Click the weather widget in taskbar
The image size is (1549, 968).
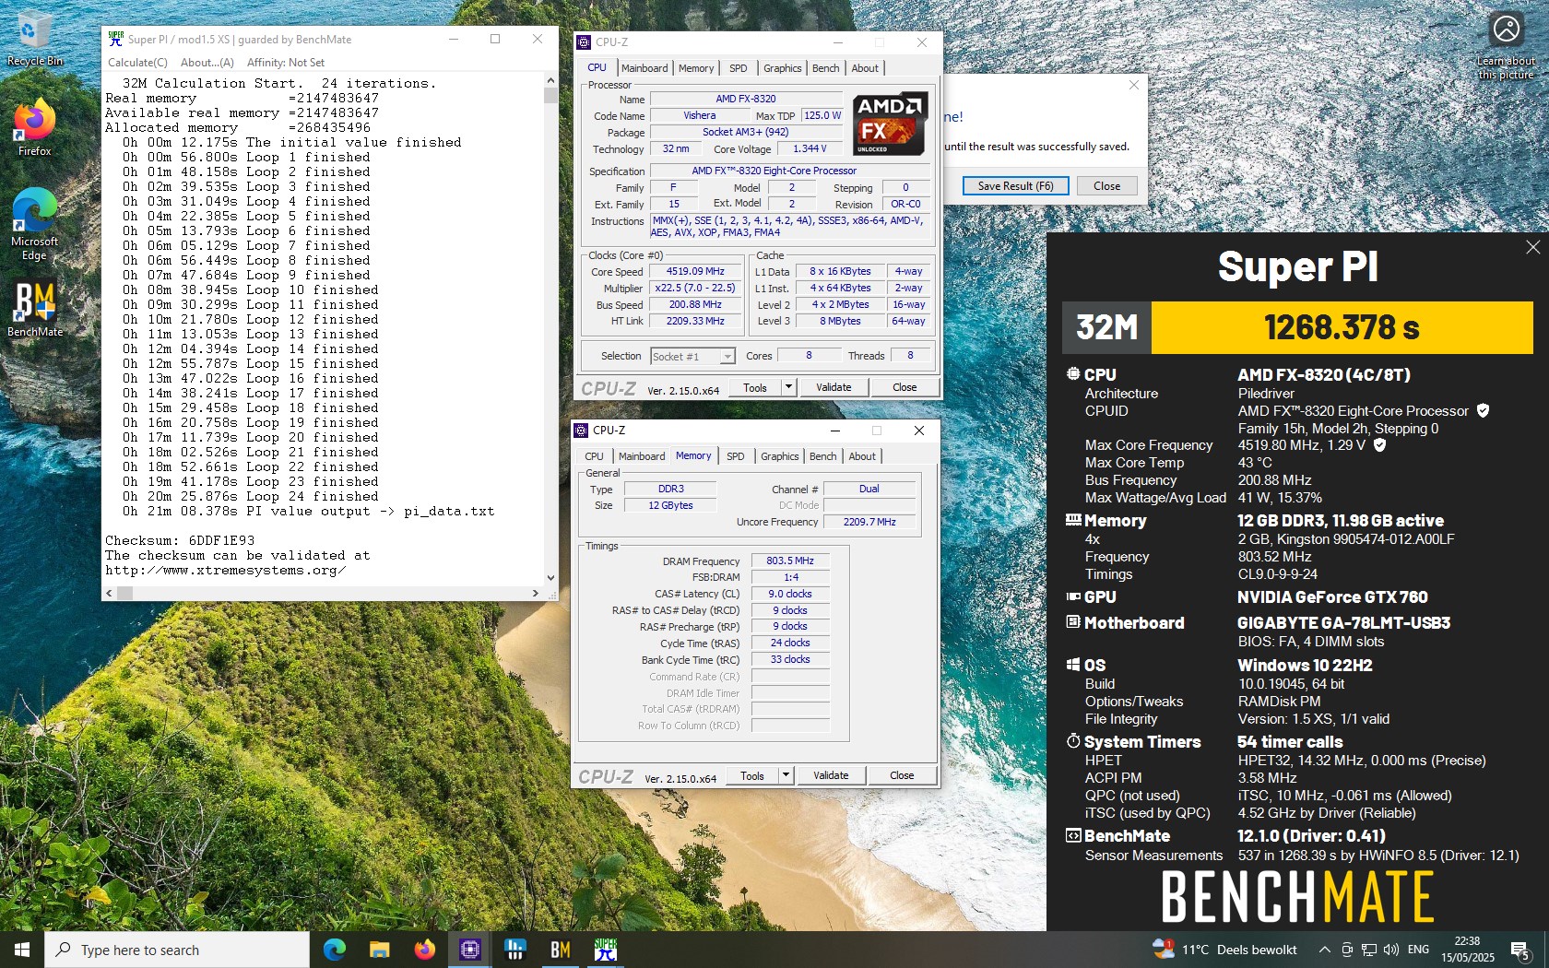click(1224, 950)
